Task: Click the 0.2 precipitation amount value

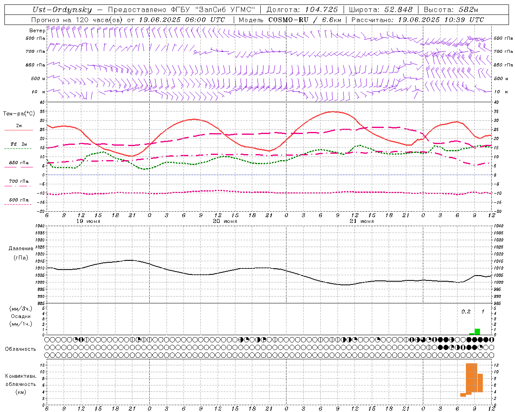Action: (466, 311)
